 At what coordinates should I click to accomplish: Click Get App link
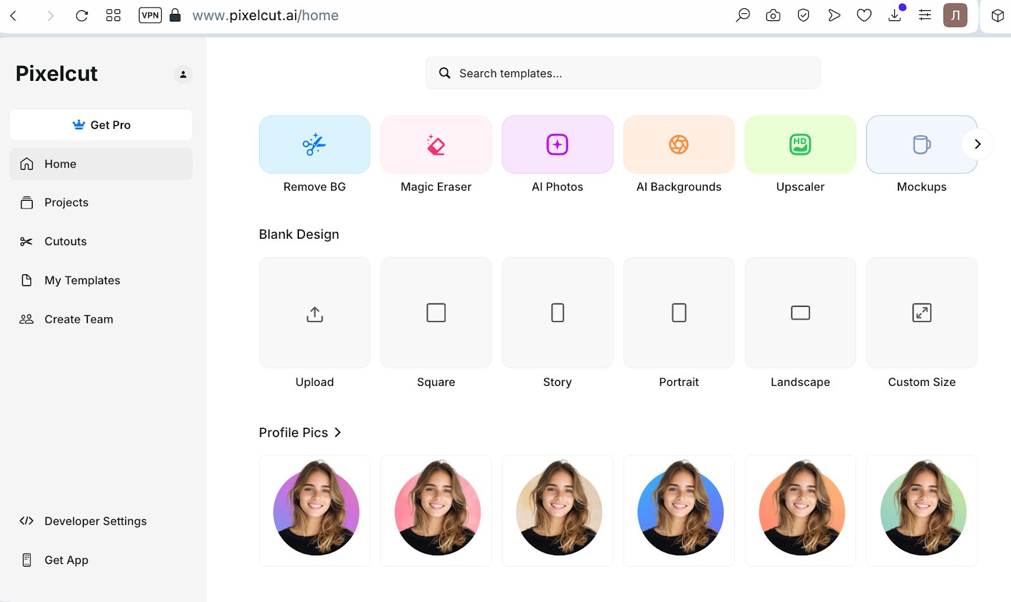(101, 560)
